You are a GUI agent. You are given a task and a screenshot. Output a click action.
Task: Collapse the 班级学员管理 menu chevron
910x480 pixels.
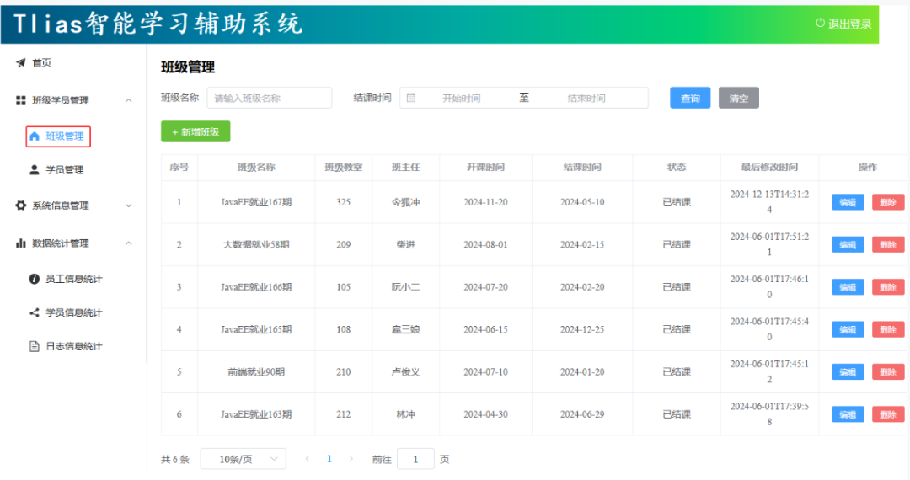click(129, 100)
